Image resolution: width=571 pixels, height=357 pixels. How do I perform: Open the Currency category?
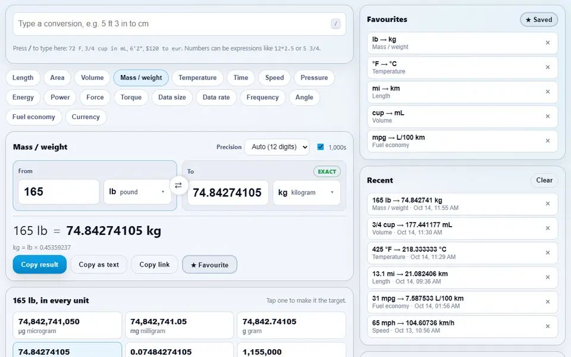[86, 117]
